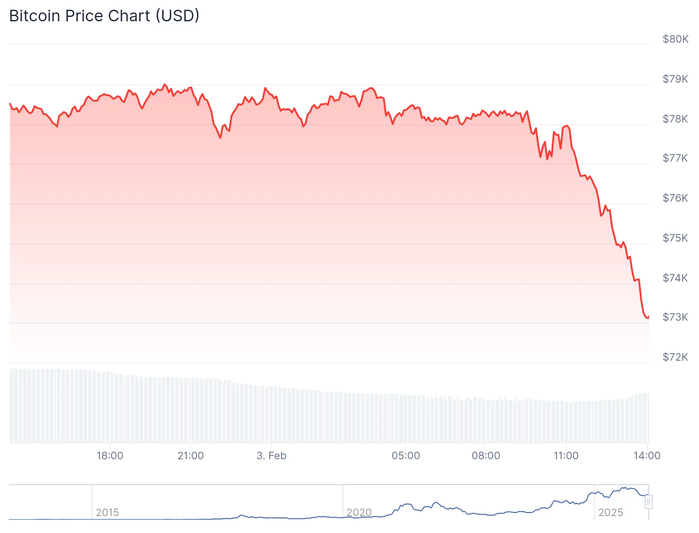
Task: Click the Bitcoin Price Chart (USD) title
Action: tap(104, 16)
